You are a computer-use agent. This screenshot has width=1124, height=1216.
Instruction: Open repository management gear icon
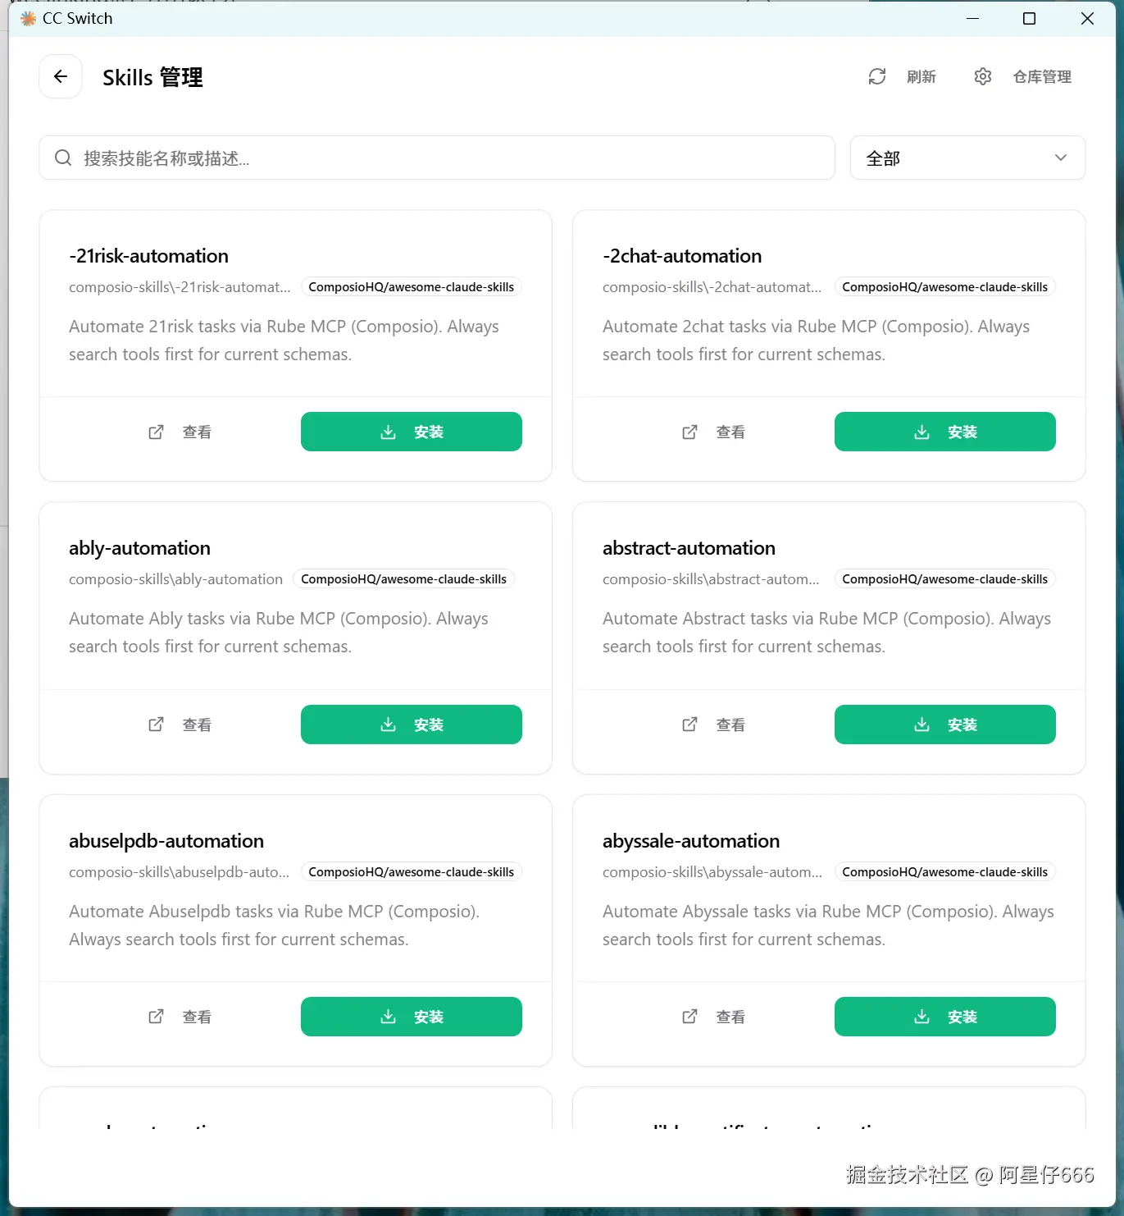(983, 77)
